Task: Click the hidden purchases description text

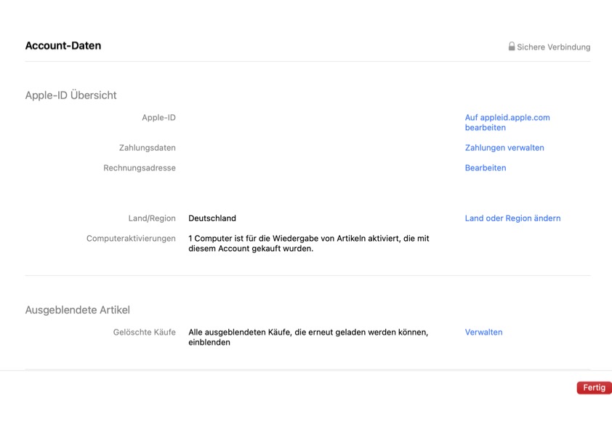Action: [x=307, y=337]
